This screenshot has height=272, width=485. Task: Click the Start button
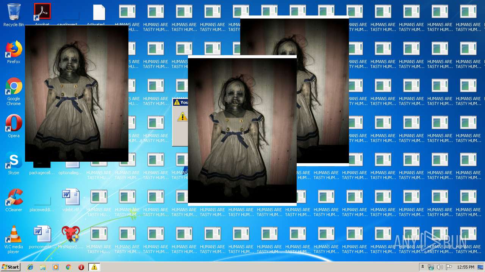(11, 267)
